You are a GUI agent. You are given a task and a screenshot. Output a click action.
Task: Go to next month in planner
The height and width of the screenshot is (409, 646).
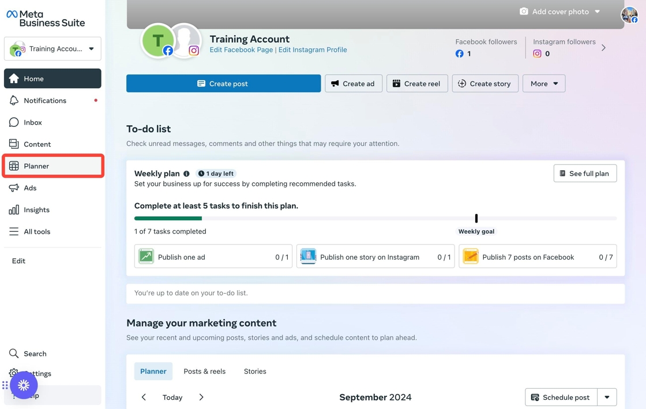[x=201, y=397]
